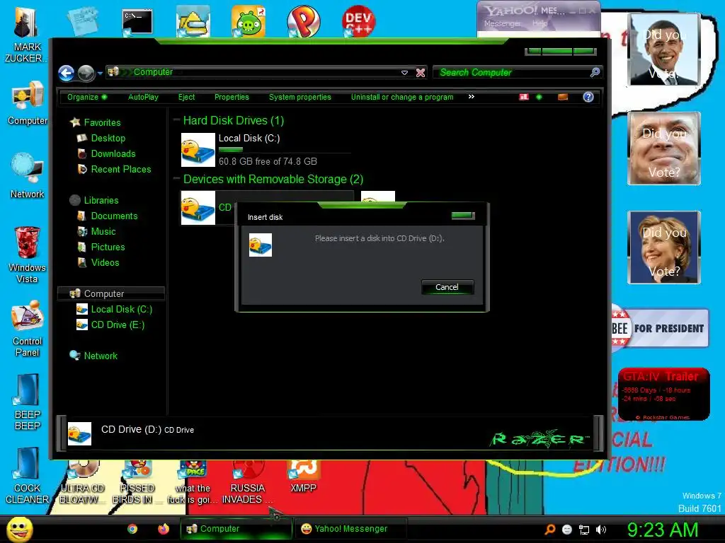Collapse the Hard Disk Drives group

pyautogui.click(x=176, y=119)
